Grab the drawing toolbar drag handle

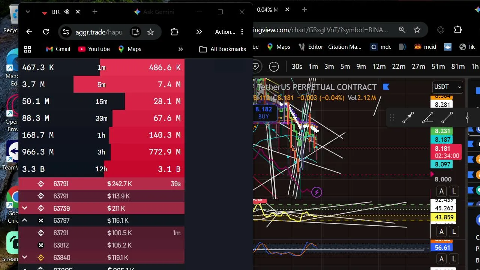click(392, 118)
